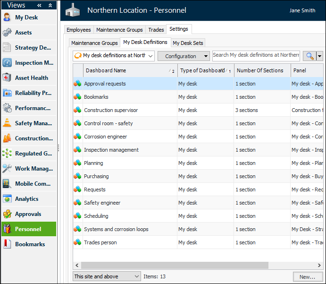Viewport: 326px width, 284px height.
Task: Open the Bookmarks icon in sidebar
Action: point(7,244)
